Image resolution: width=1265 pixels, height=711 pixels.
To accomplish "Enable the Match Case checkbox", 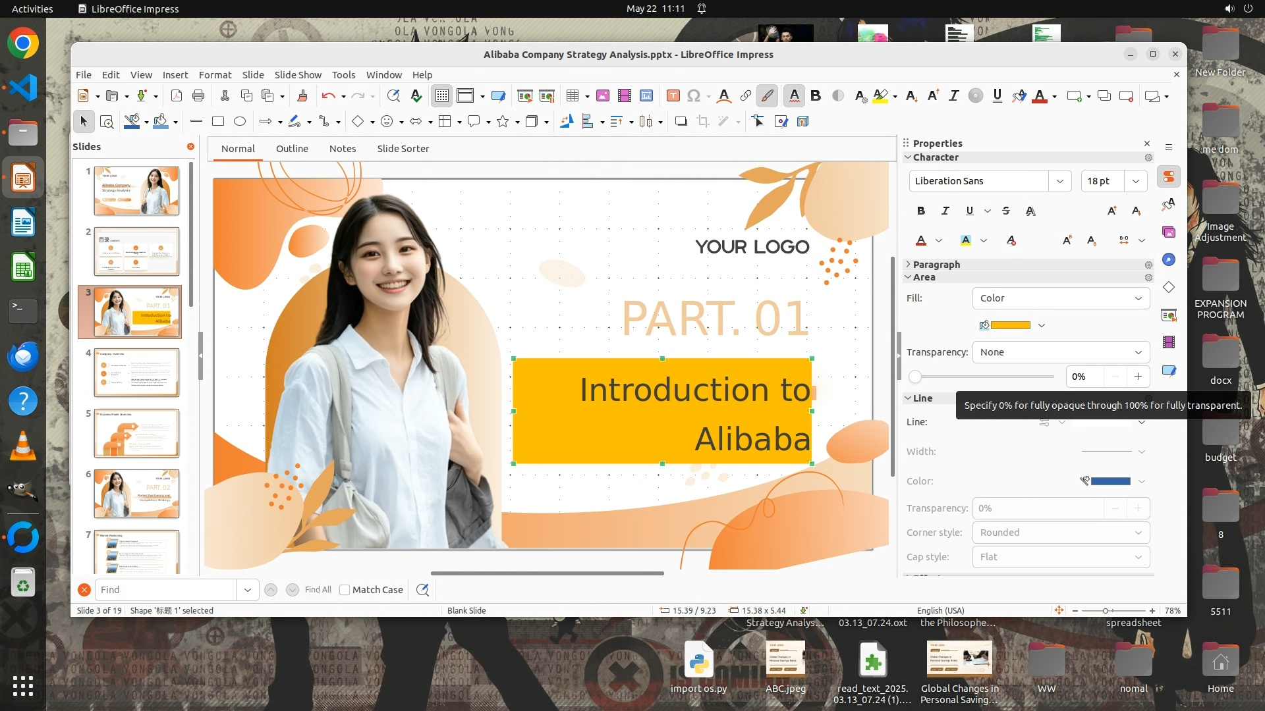I will [x=345, y=590].
